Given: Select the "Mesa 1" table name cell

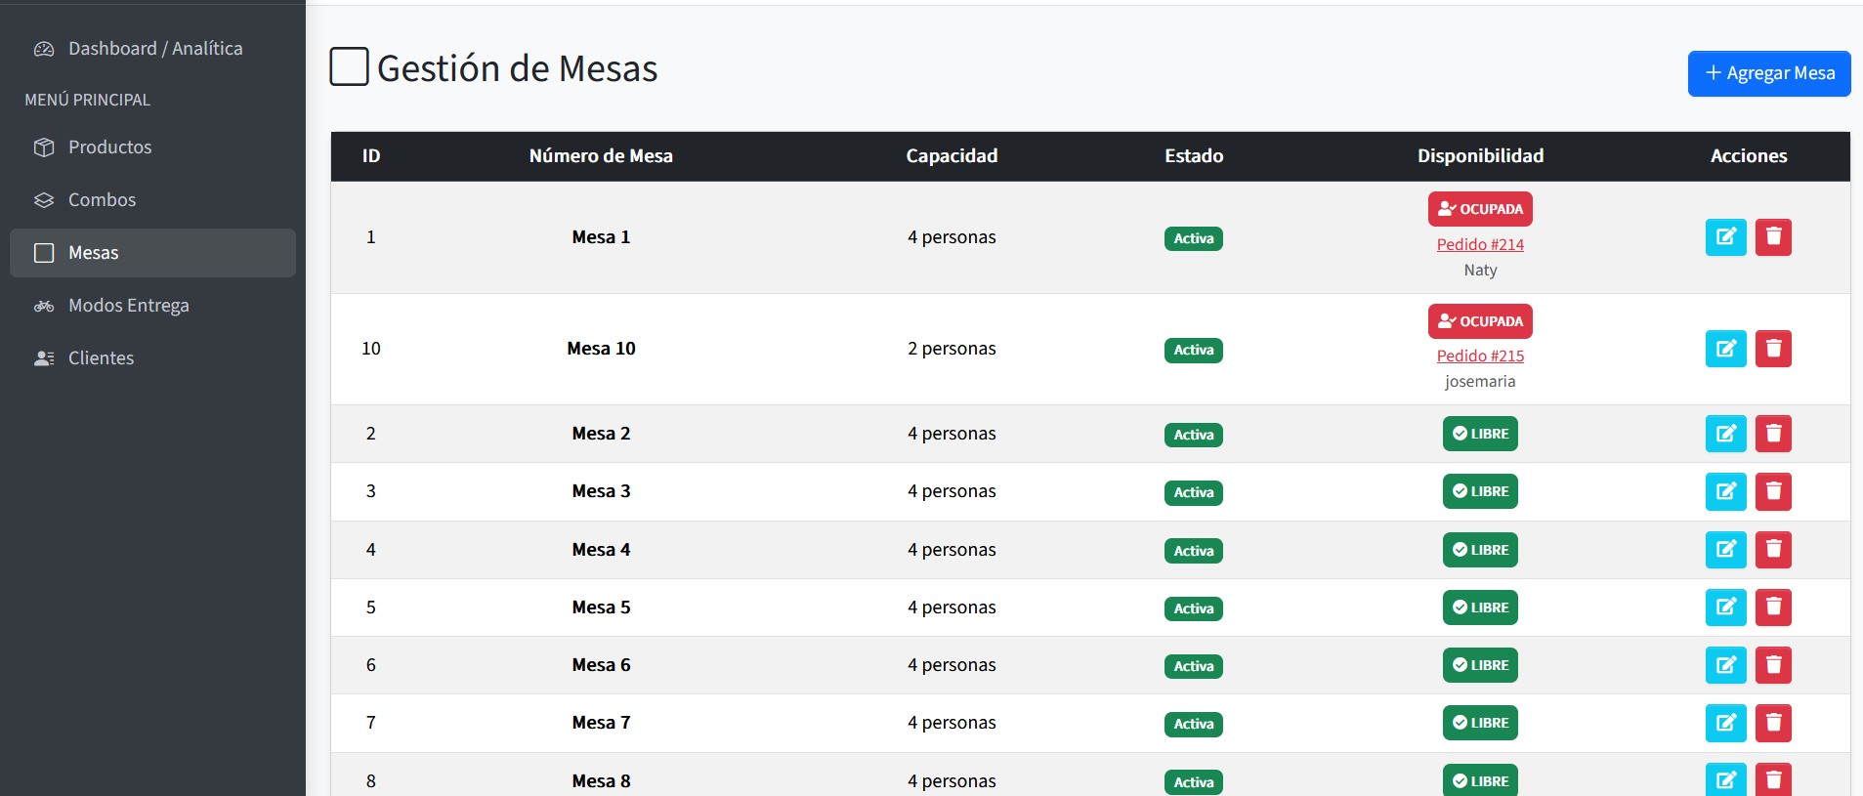Looking at the screenshot, I should click(x=601, y=237).
